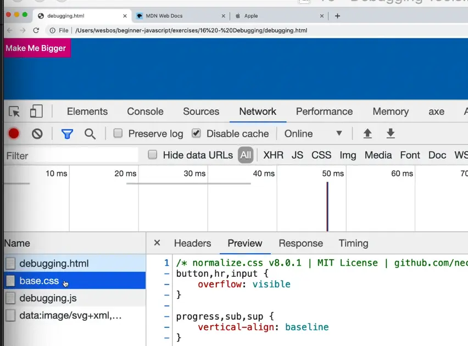
Task: Stop recording network log
Action: point(14,133)
